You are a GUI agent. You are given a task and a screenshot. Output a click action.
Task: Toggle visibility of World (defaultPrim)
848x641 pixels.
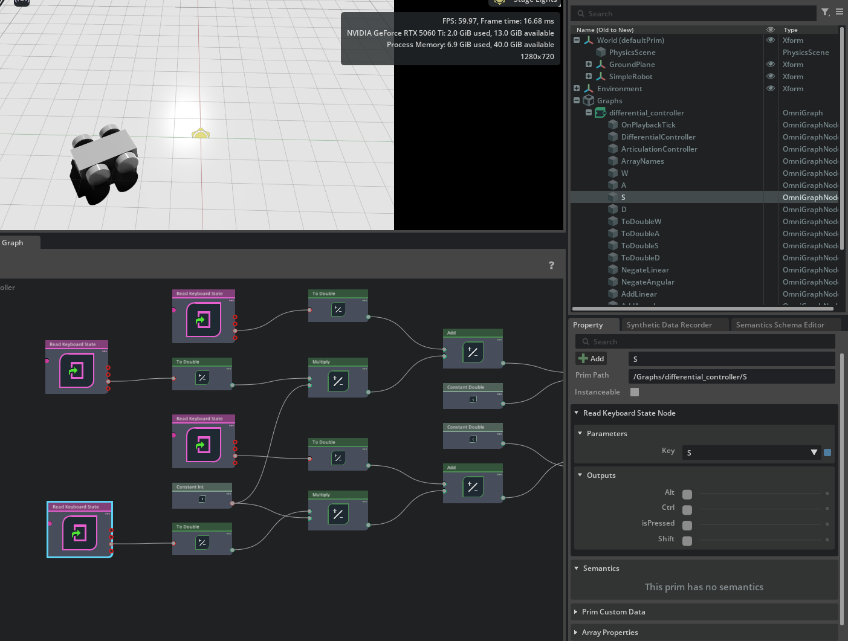click(771, 40)
